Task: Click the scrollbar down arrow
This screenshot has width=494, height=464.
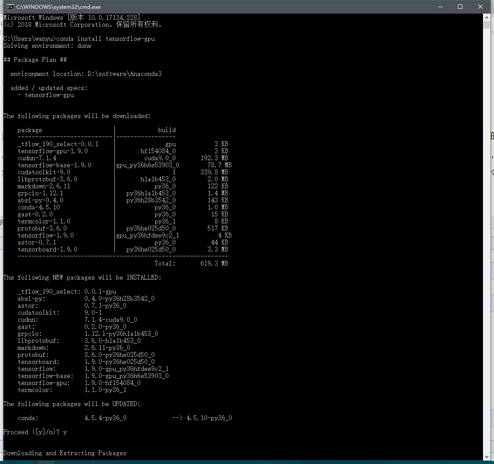Action: point(487,457)
